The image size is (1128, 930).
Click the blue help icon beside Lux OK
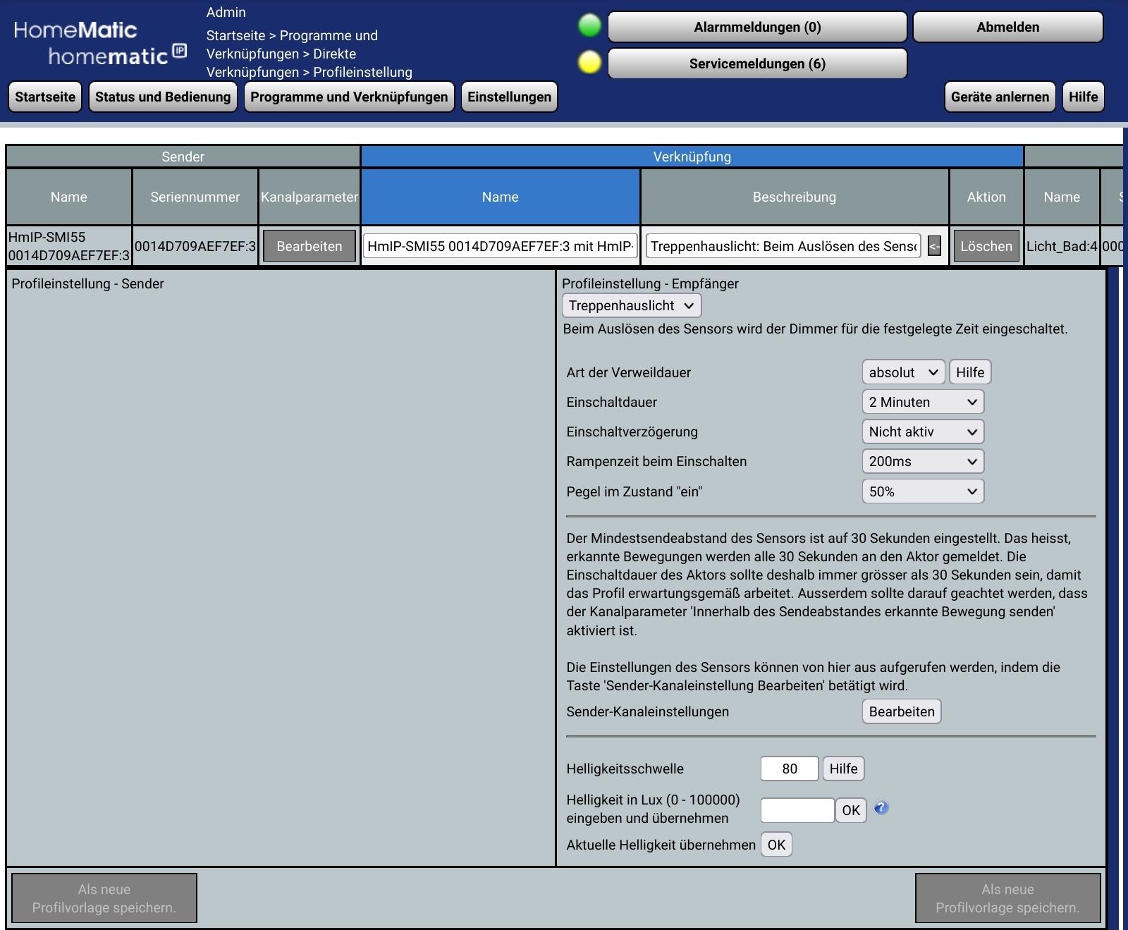[x=881, y=808]
